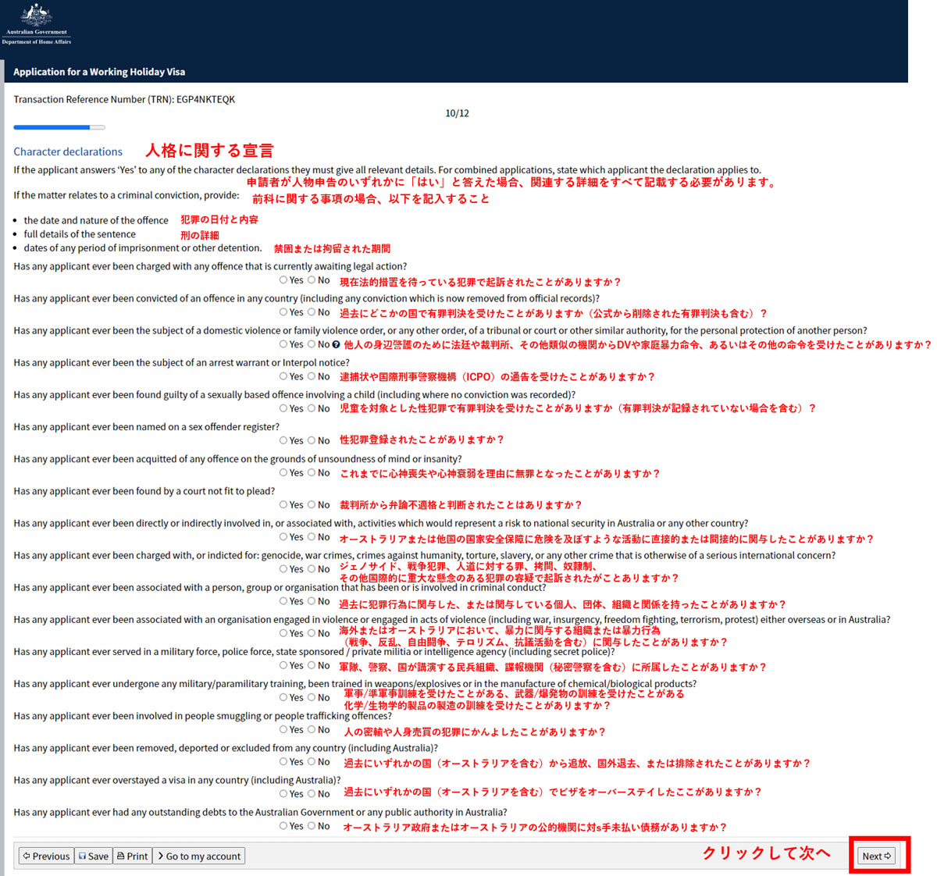Viewport: 937px width, 876px height.
Task: Choose No for arrest warrant or Interpol notice
Action: (x=312, y=376)
